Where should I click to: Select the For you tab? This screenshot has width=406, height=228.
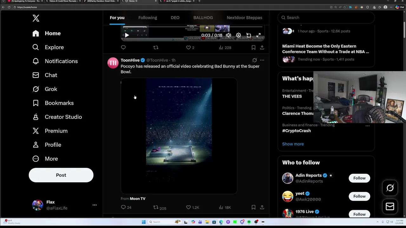coord(117,18)
